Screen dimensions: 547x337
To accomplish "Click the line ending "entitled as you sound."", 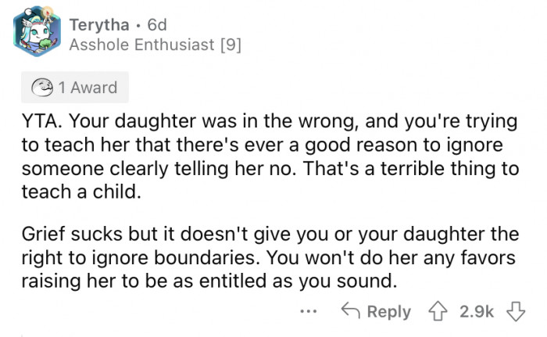I will point(207,280).
